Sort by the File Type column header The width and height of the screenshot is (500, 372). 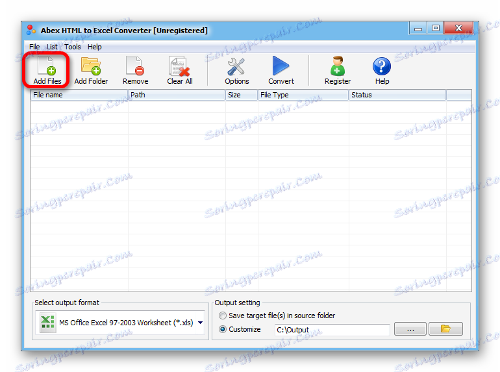pos(303,95)
